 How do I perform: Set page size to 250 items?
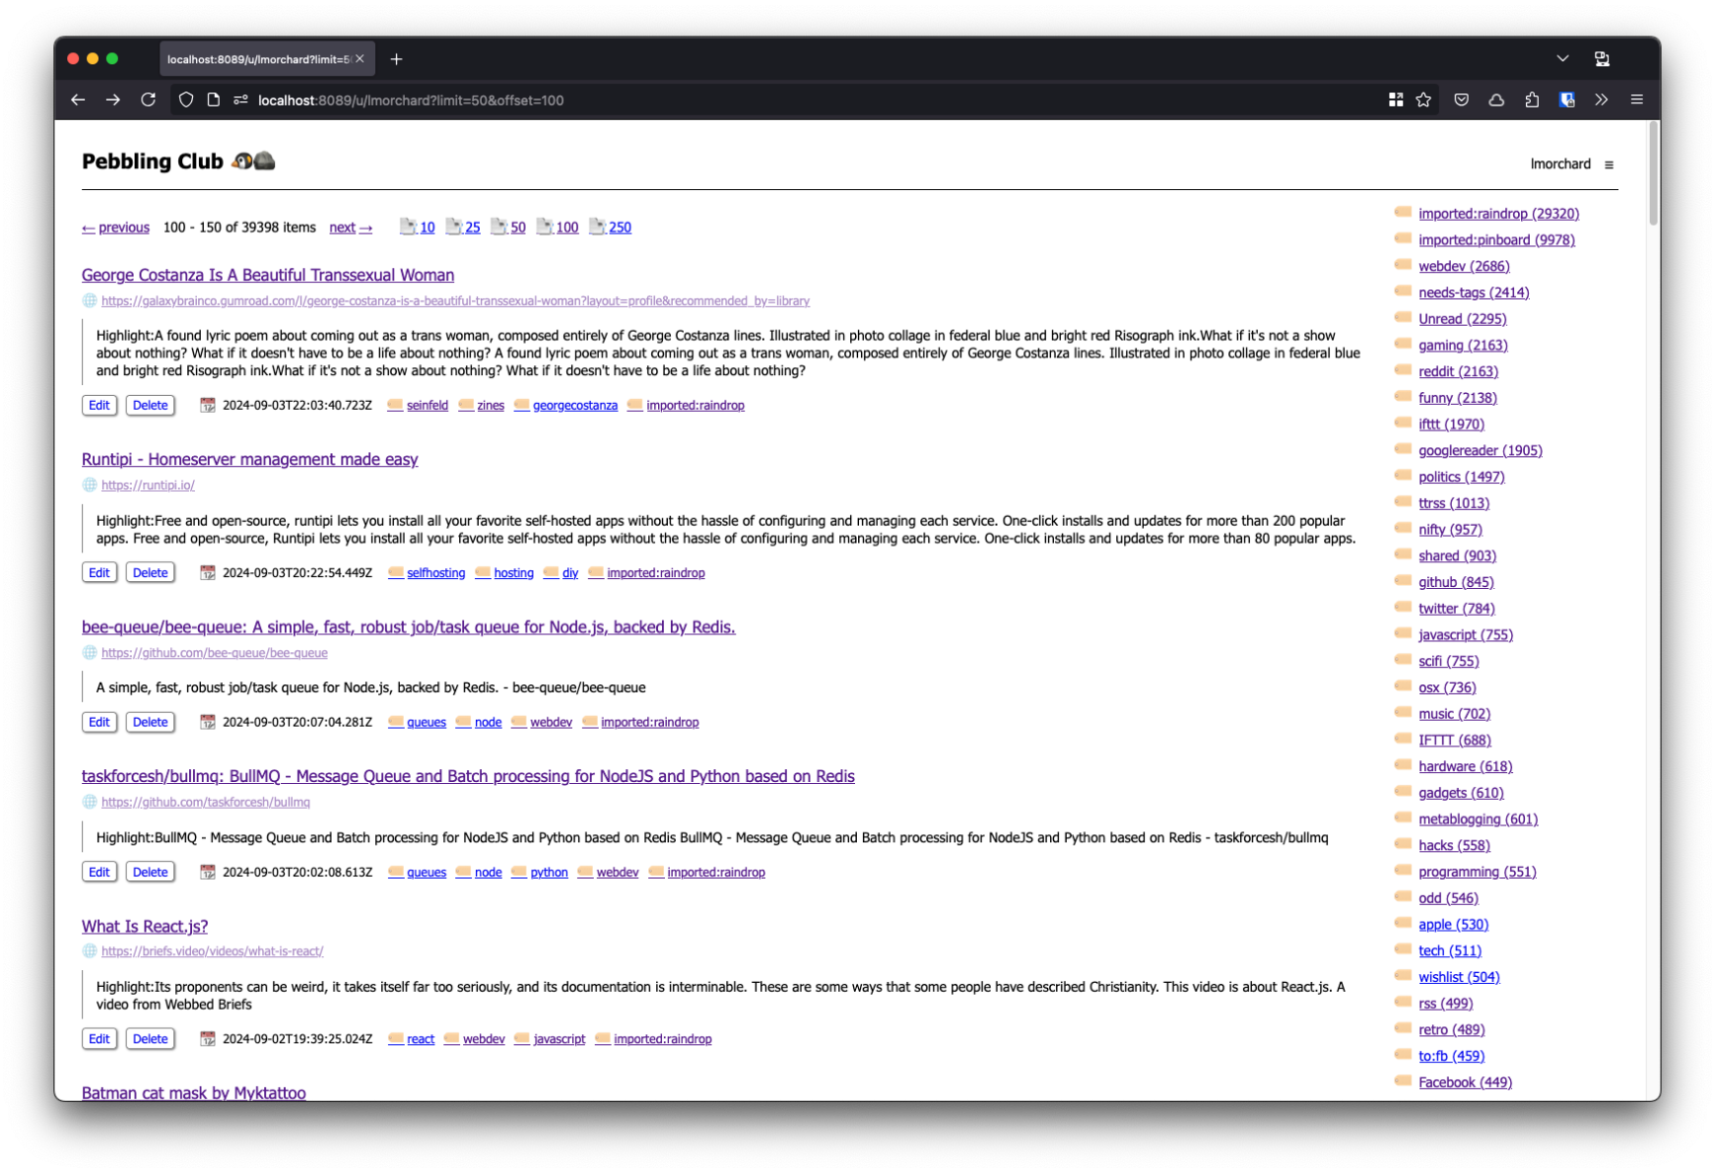(619, 228)
